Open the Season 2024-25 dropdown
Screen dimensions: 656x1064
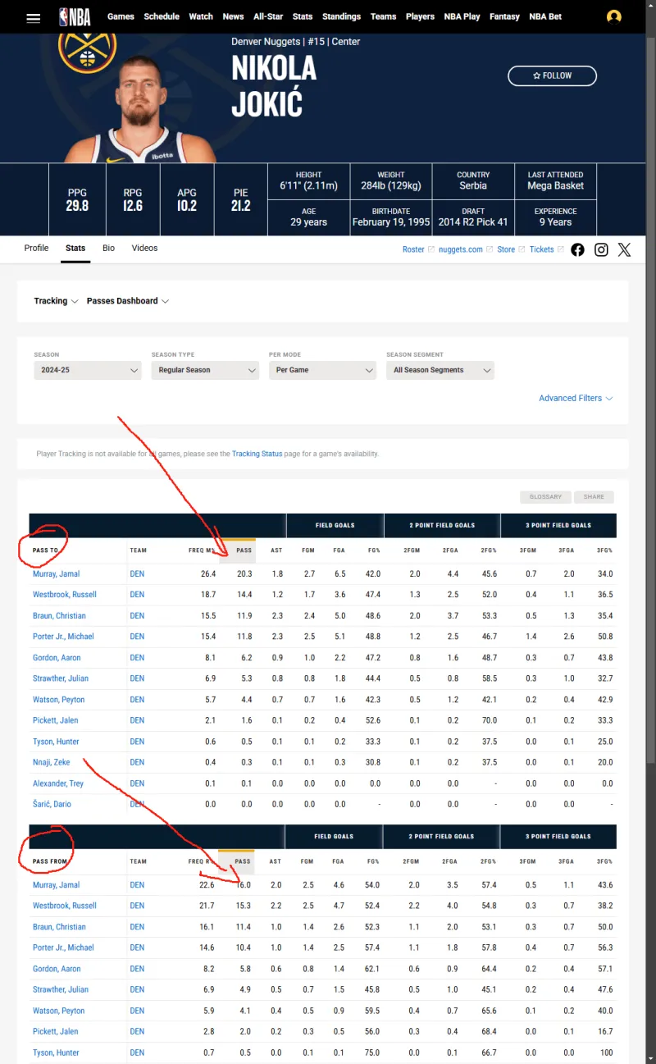(x=88, y=370)
